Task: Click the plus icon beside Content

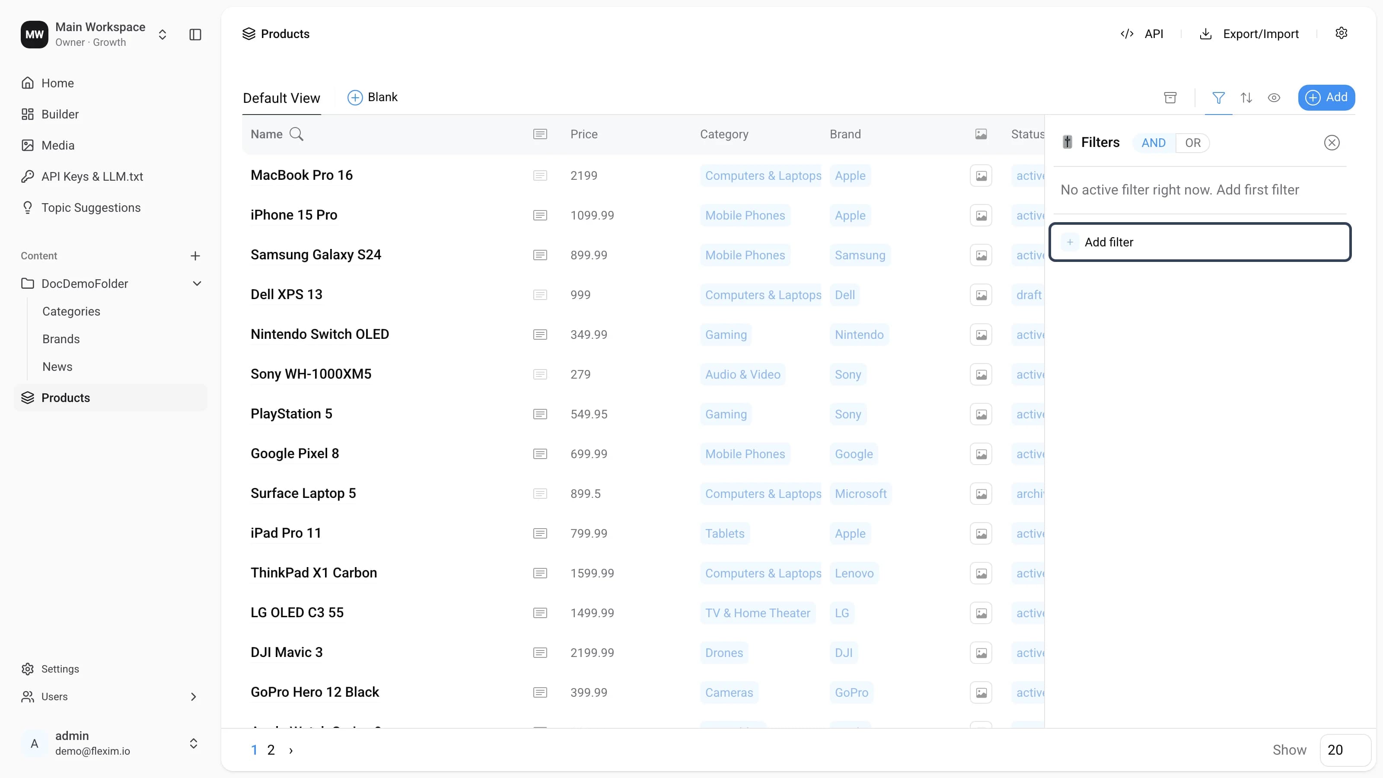Action: 195,256
